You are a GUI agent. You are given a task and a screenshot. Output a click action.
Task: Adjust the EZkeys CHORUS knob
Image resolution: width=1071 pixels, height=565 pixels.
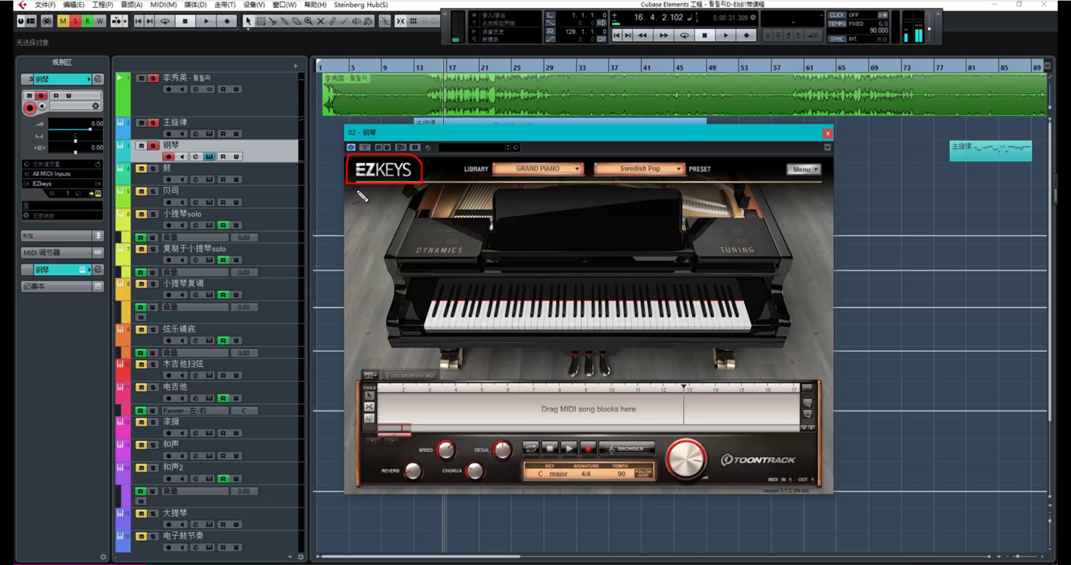(475, 471)
